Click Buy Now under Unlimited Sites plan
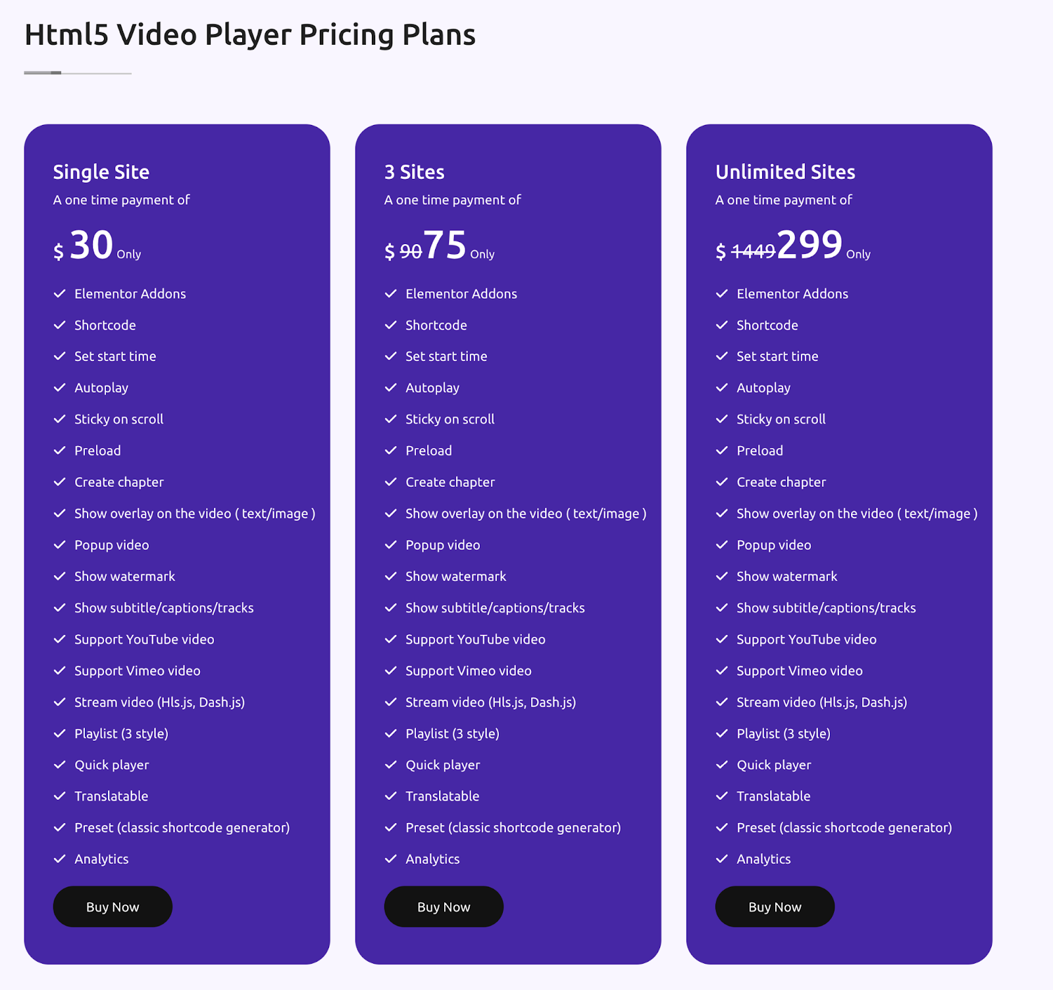 [x=775, y=906]
